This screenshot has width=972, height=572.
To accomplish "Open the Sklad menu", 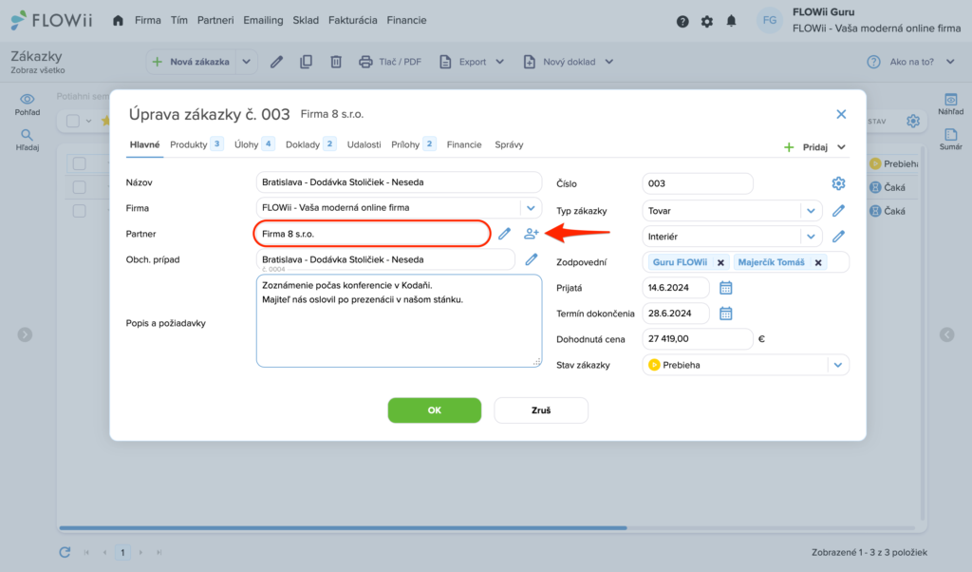I will (306, 21).
